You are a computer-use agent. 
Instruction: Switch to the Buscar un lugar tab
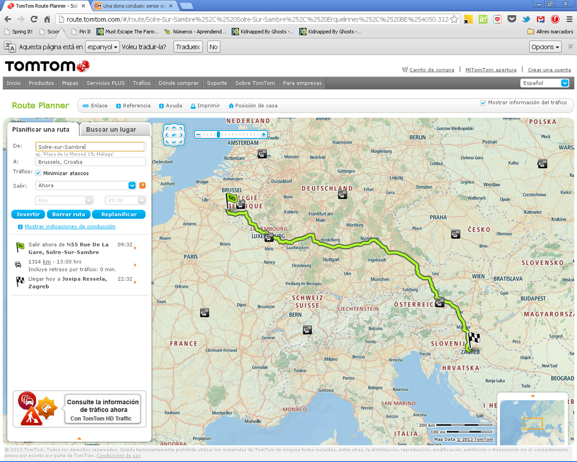coord(111,130)
